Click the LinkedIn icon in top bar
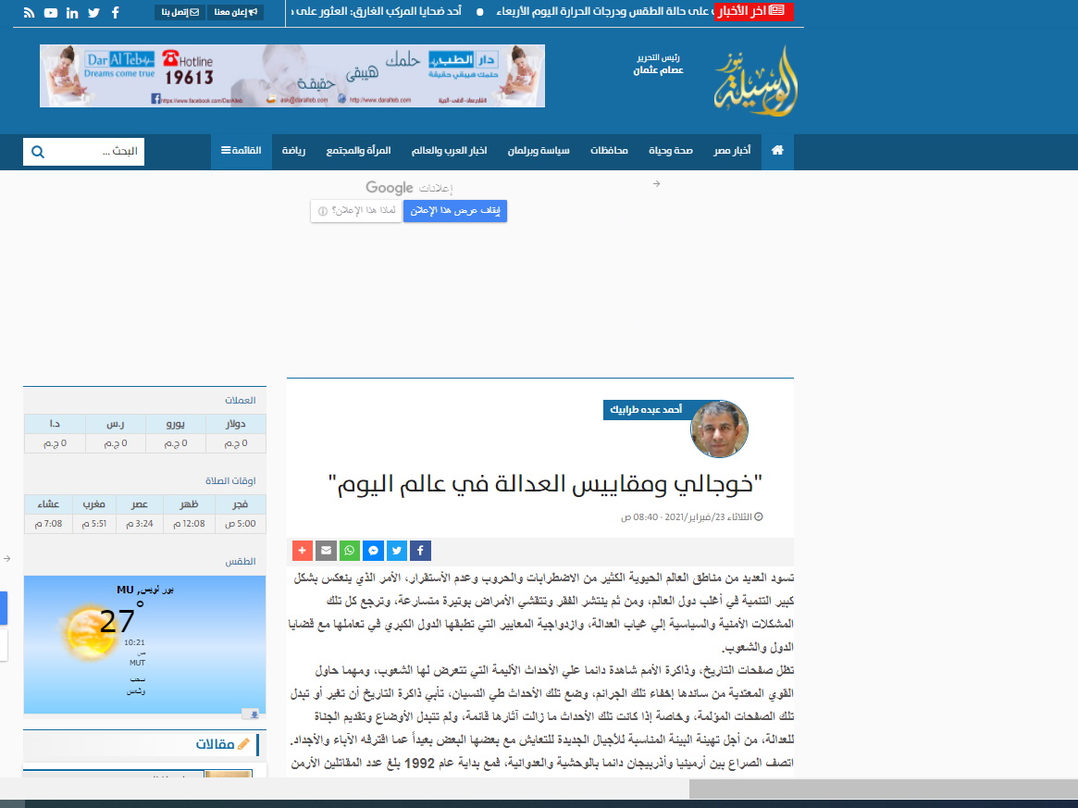Viewport: 1078px width, 808px height. pyautogui.click(x=72, y=13)
